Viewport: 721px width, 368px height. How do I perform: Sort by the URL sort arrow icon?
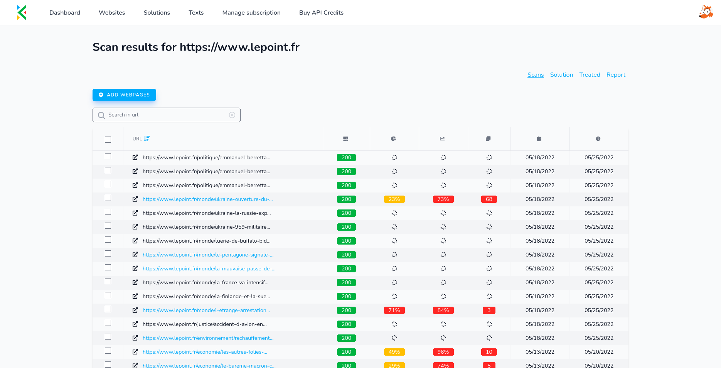pyautogui.click(x=147, y=138)
